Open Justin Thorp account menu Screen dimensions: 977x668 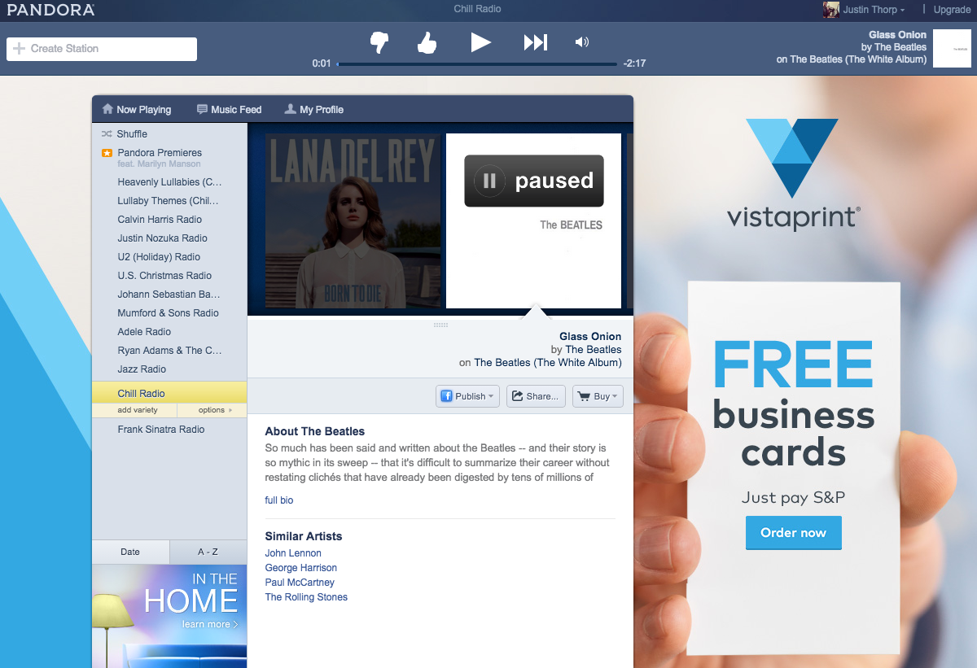(x=864, y=10)
